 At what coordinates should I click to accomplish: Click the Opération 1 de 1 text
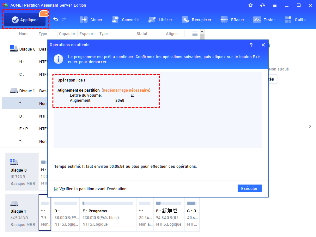[x=71, y=80]
